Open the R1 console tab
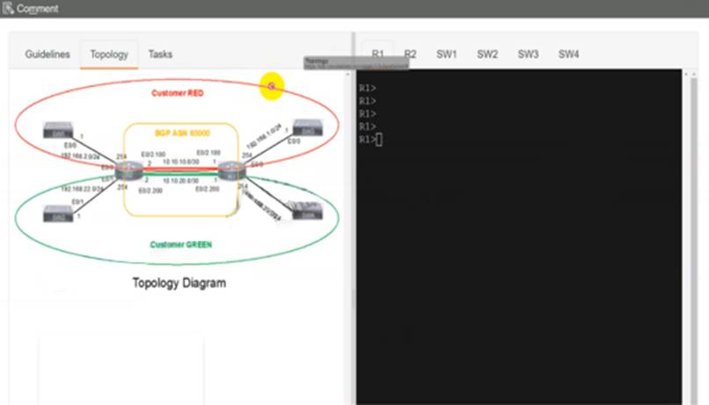This screenshot has width=709, height=405. tap(377, 54)
